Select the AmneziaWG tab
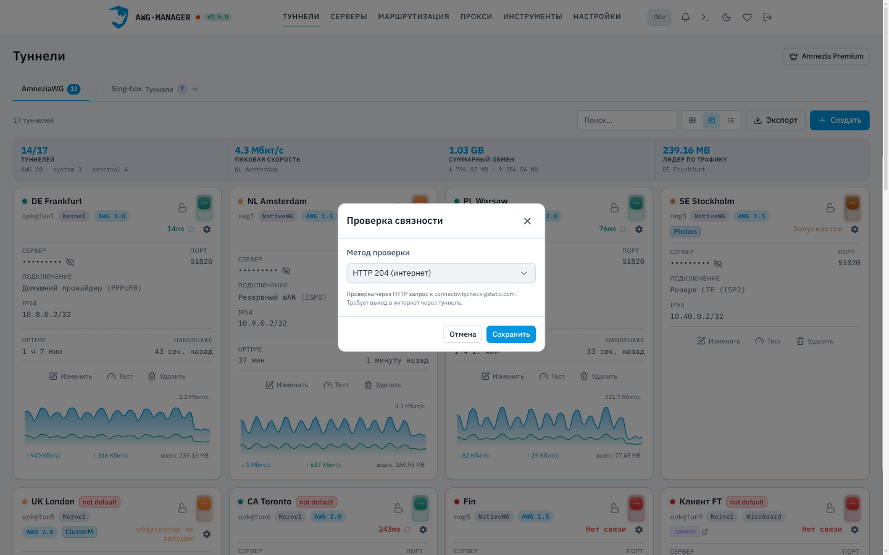The image size is (889, 555). click(51, 89)
